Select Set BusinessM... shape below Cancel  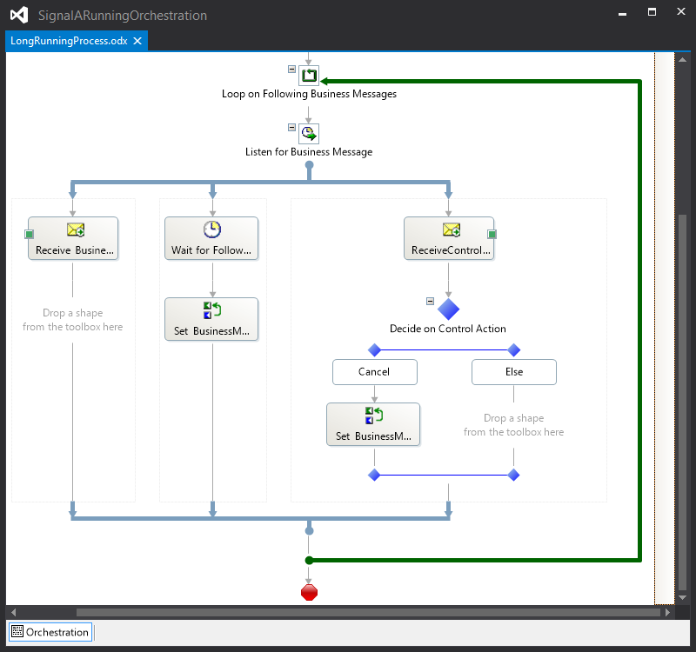[x=373, y=424]
